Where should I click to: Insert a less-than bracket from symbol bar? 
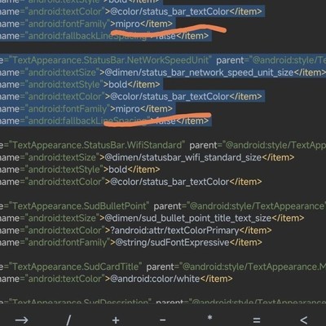point(304,320)
